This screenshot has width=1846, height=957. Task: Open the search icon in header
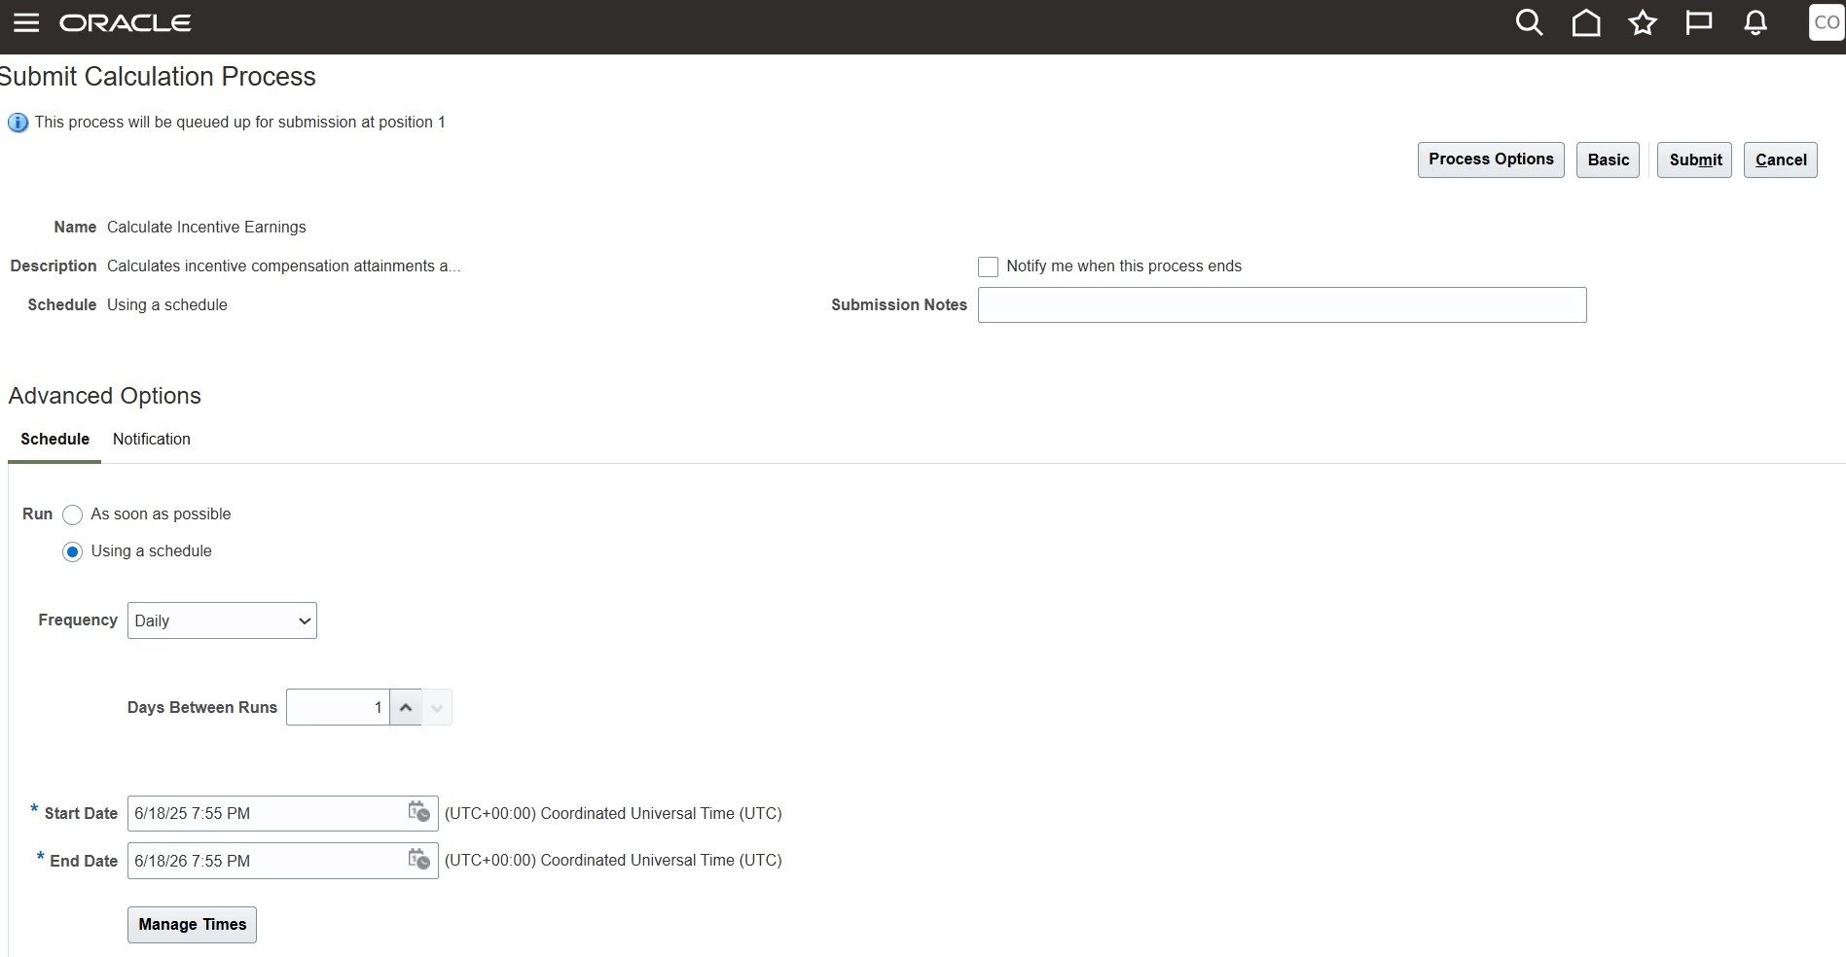(1530, 23)
